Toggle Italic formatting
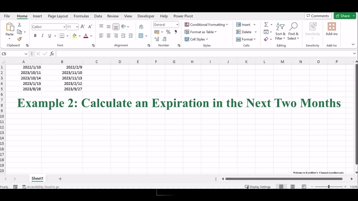 tap(42, 36)
